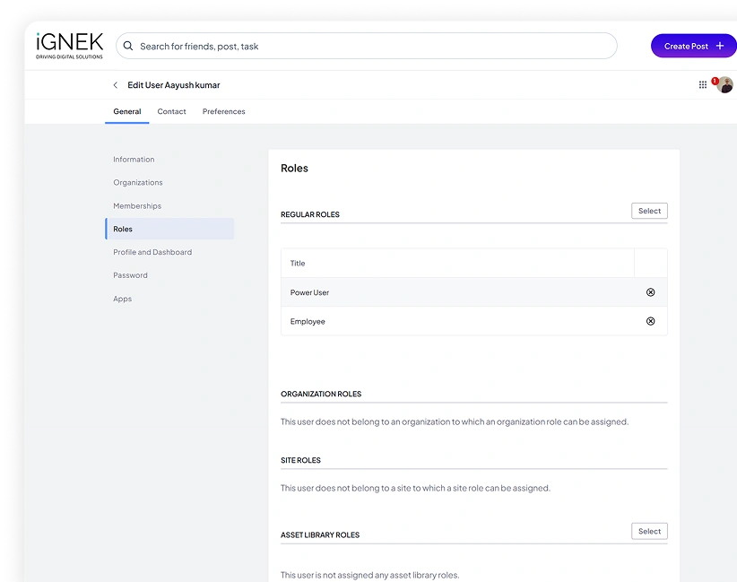
Task: Remove the Employee role
Action: 650,321
